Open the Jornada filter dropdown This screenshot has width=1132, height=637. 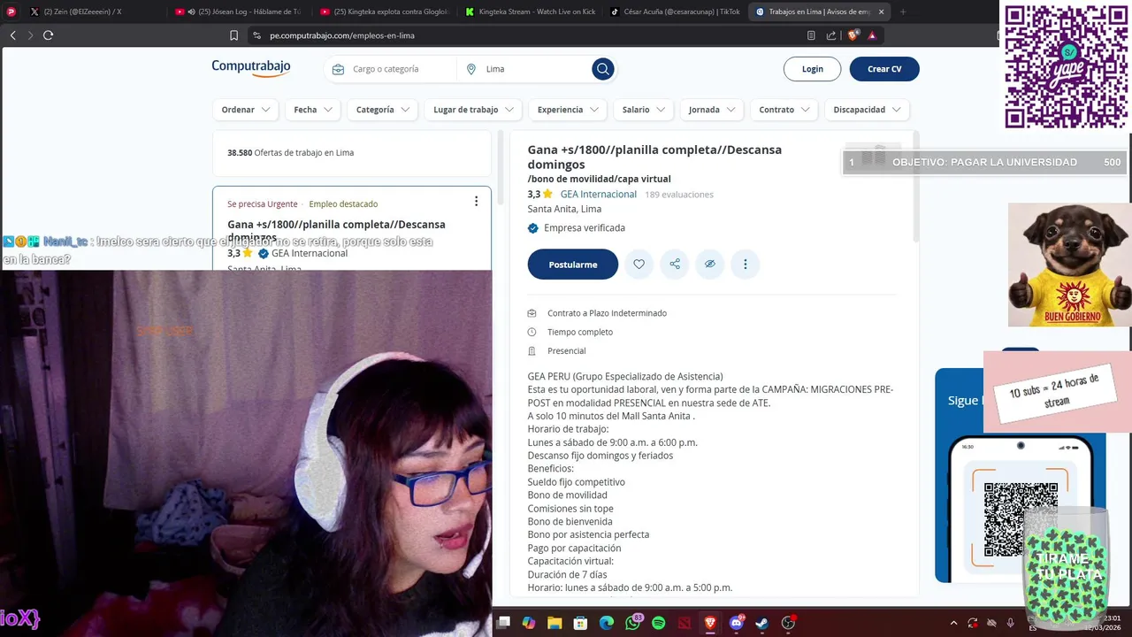tap(712, 110)
